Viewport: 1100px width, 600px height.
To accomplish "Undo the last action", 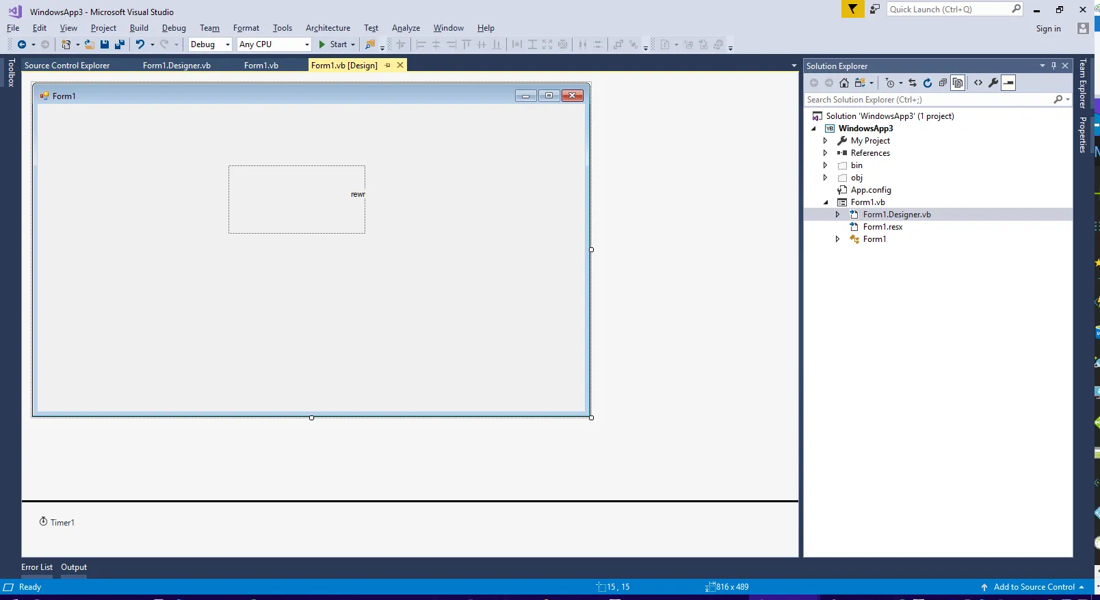I will tap(140, 44).
